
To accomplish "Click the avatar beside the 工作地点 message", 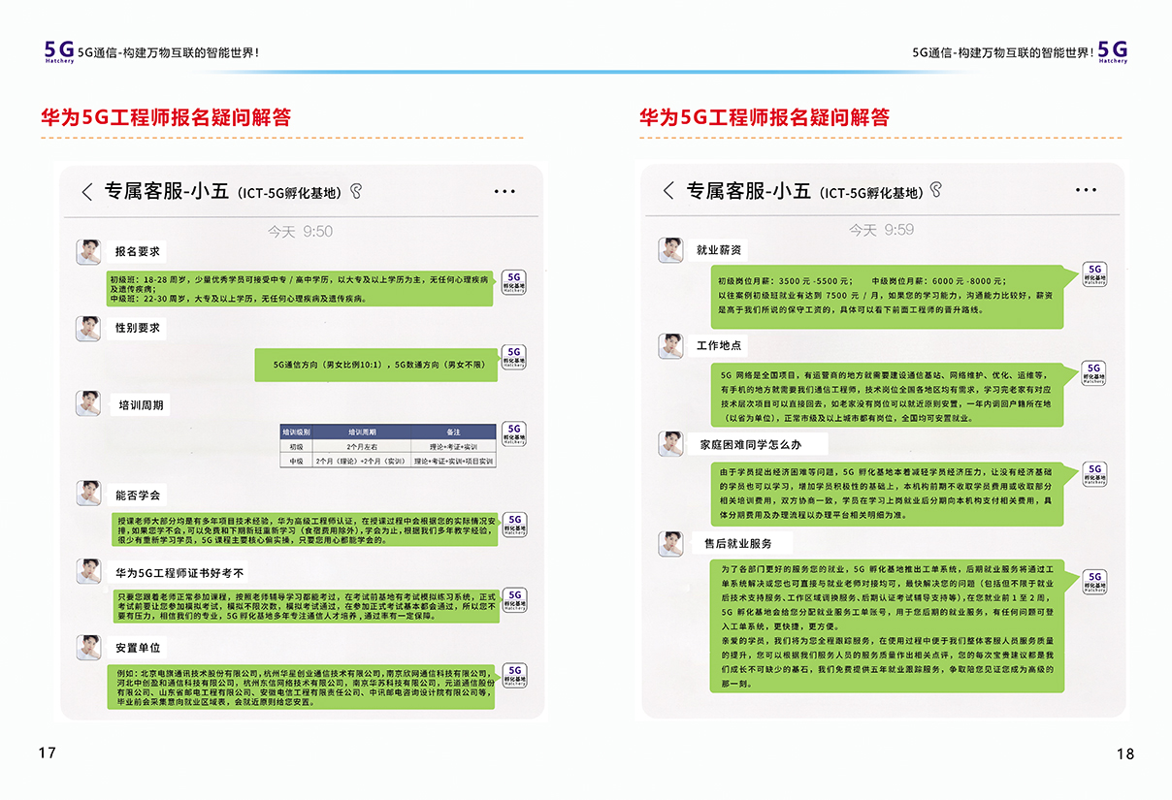I will tap(670, 346).
